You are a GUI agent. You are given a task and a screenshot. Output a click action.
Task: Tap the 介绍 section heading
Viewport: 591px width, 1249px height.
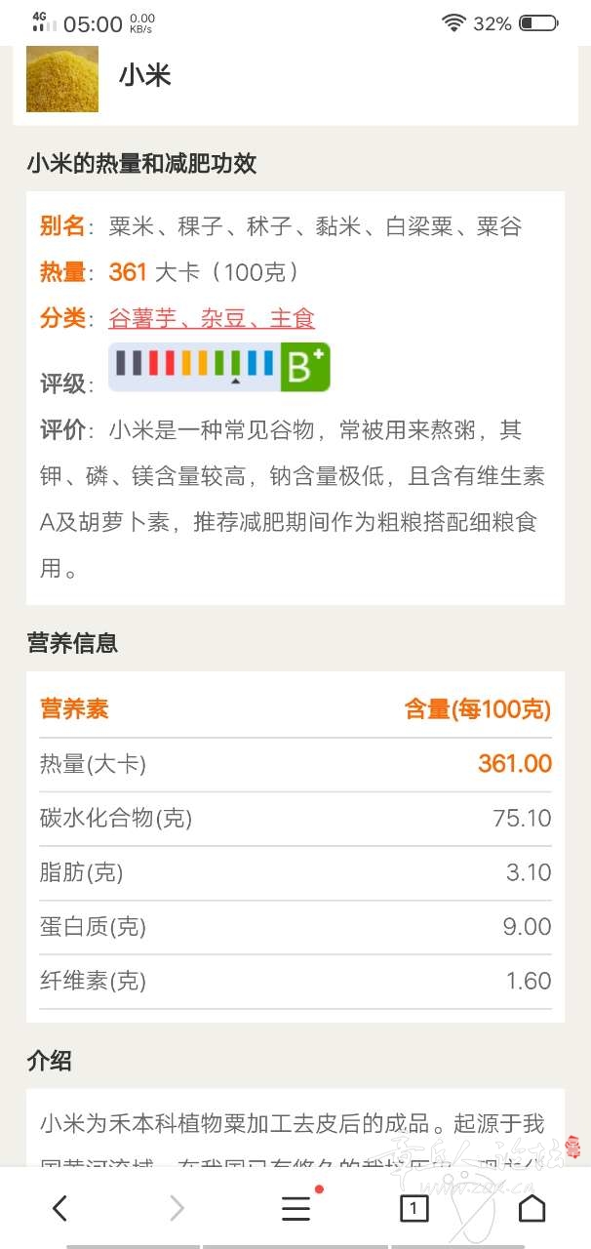[50, 1061]
